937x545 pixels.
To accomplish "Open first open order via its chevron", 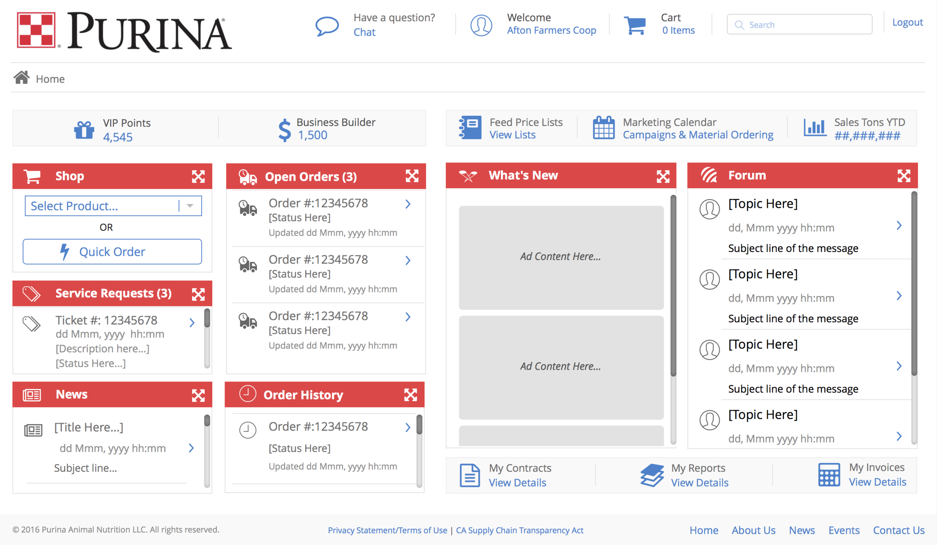I will [408, 204].
